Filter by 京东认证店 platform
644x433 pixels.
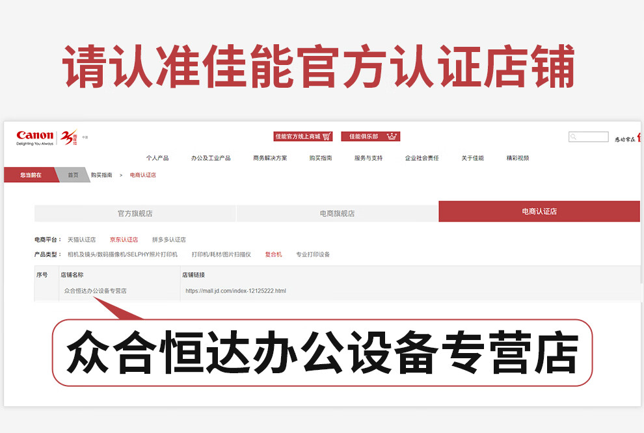click(x=124, y=240)
